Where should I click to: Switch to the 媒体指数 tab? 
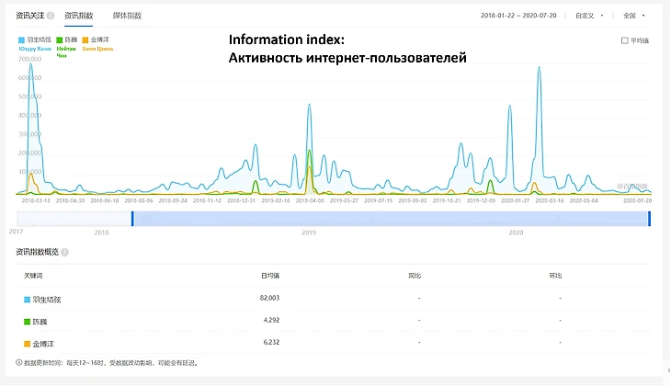coord(127,16)
